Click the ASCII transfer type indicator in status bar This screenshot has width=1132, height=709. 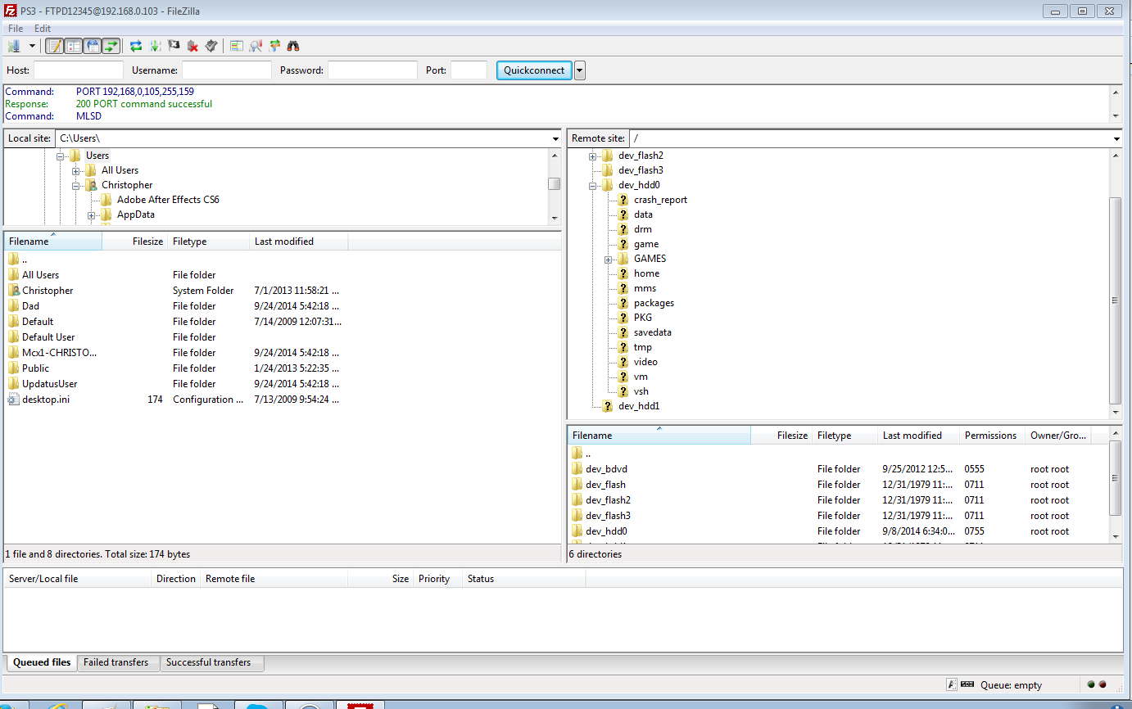click(951, 684)
